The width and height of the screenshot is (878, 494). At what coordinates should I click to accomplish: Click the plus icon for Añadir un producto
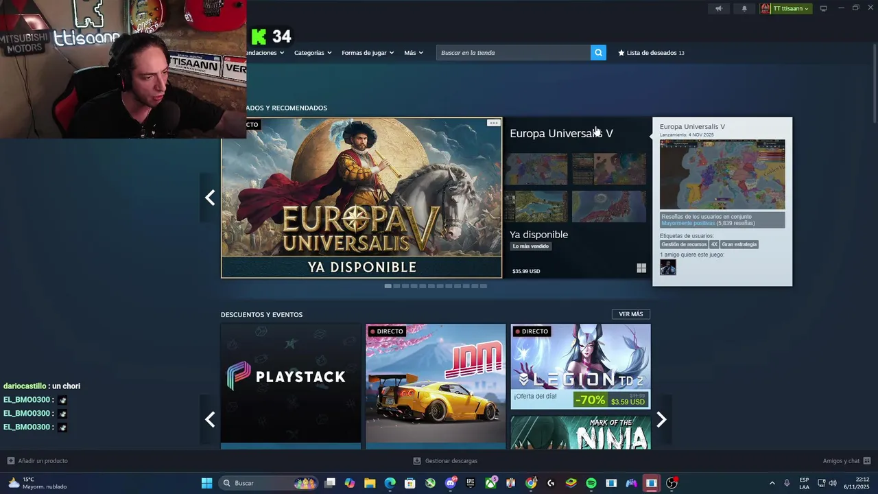[x=10, y=460]
